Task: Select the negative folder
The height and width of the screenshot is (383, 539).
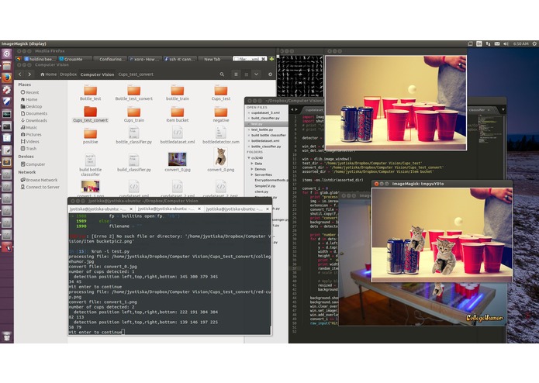Action: [221, 115]
